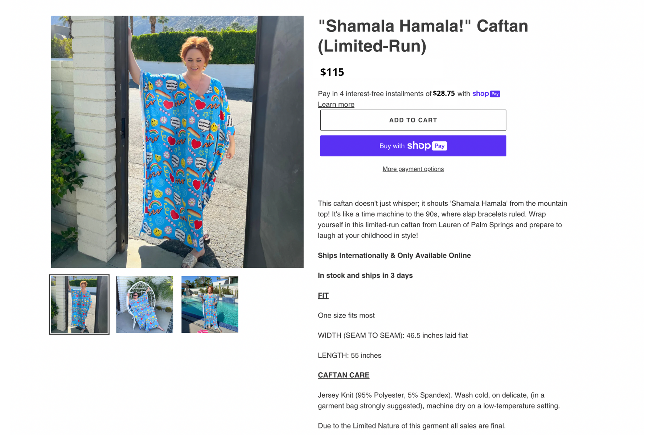Screen dimensions: 653x435
Task: Click the Shop Pay logo in installments text
Action: [x=486, y=94]
